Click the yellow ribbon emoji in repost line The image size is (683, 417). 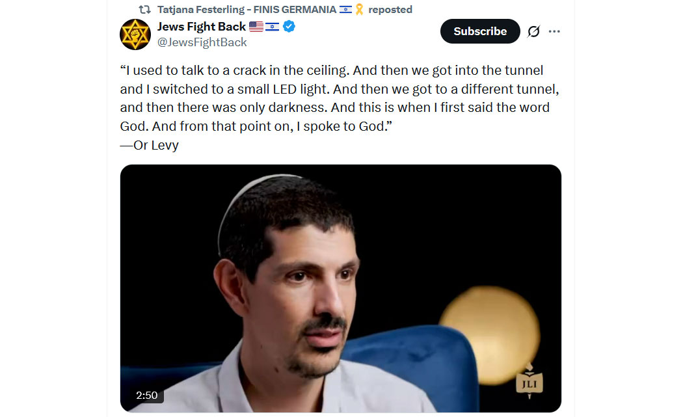pyautogui.click(x=359, y=10)
